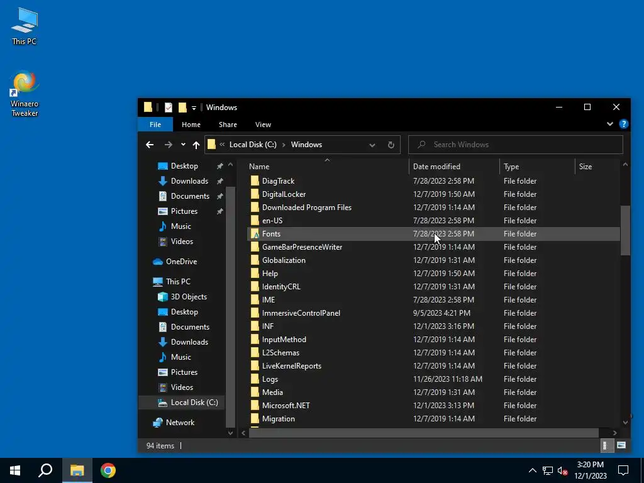Open the muted volume tray icon
This screenshot has height=483, width=644.
pyautogui.click(x=563, y=470)
